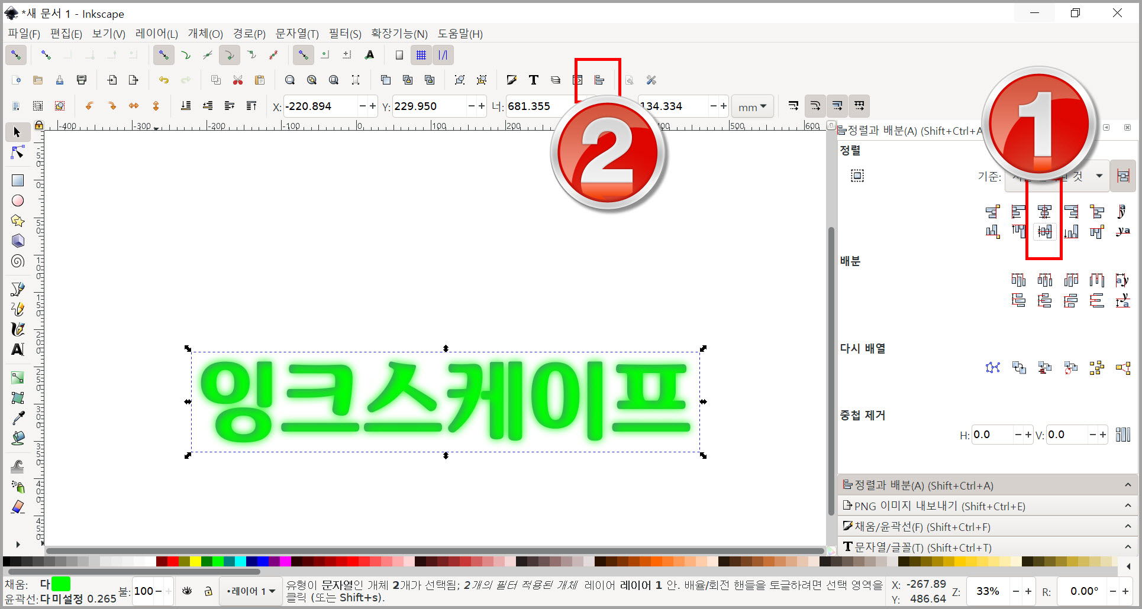Open Align and Distribute toolbar icon
The width and height of the screenshot is (1142, 609).
click(599, 80)
